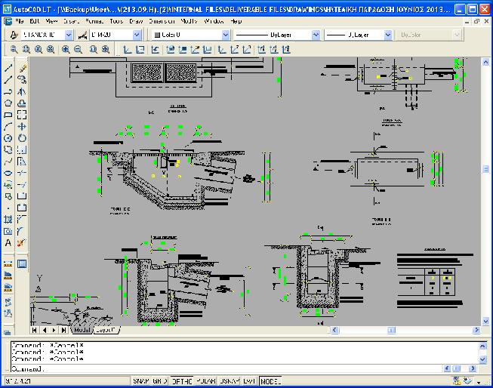Toggle SNAP mode in status bar

coord(141,381)
